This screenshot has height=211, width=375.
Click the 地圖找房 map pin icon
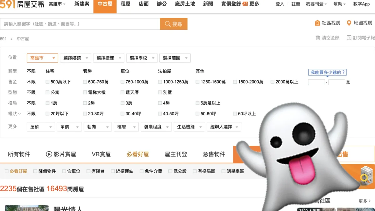point(349,23)
